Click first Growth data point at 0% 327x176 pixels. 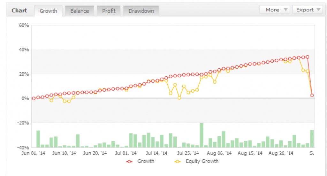click(34, 98)
